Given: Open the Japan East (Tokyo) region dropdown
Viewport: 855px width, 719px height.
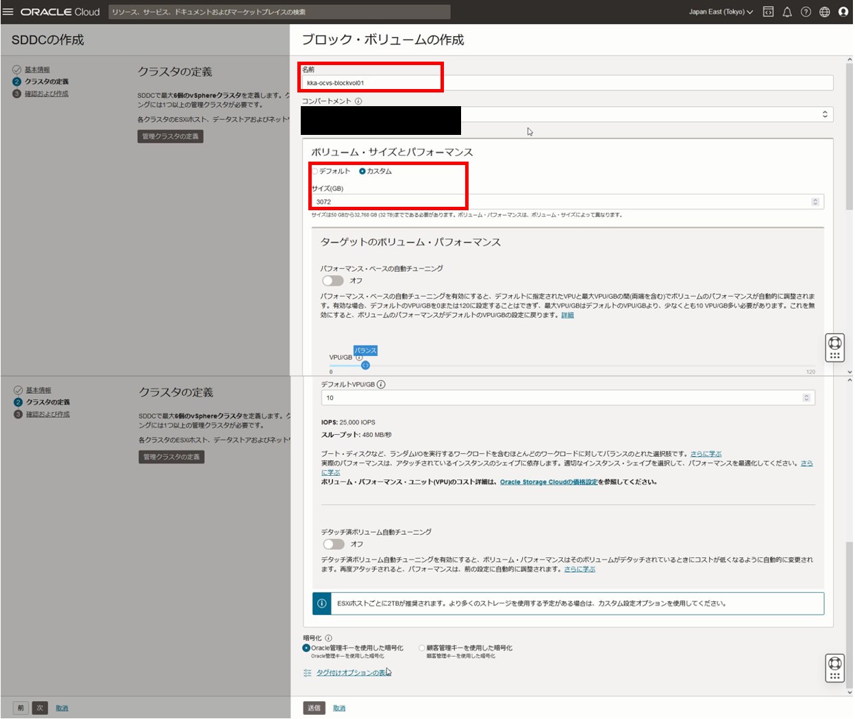Looking at the screenshot, I should click(x=720, y=12).
